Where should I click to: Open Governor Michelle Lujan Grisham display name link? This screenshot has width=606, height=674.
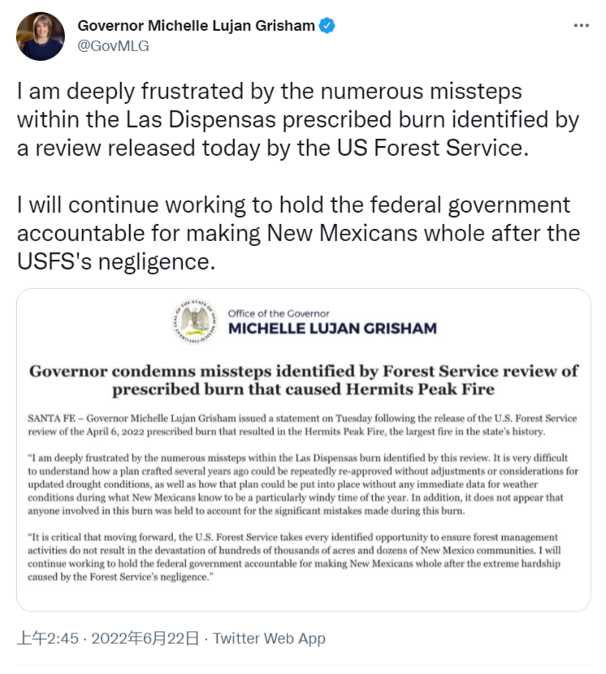click(x=196, y=26)
